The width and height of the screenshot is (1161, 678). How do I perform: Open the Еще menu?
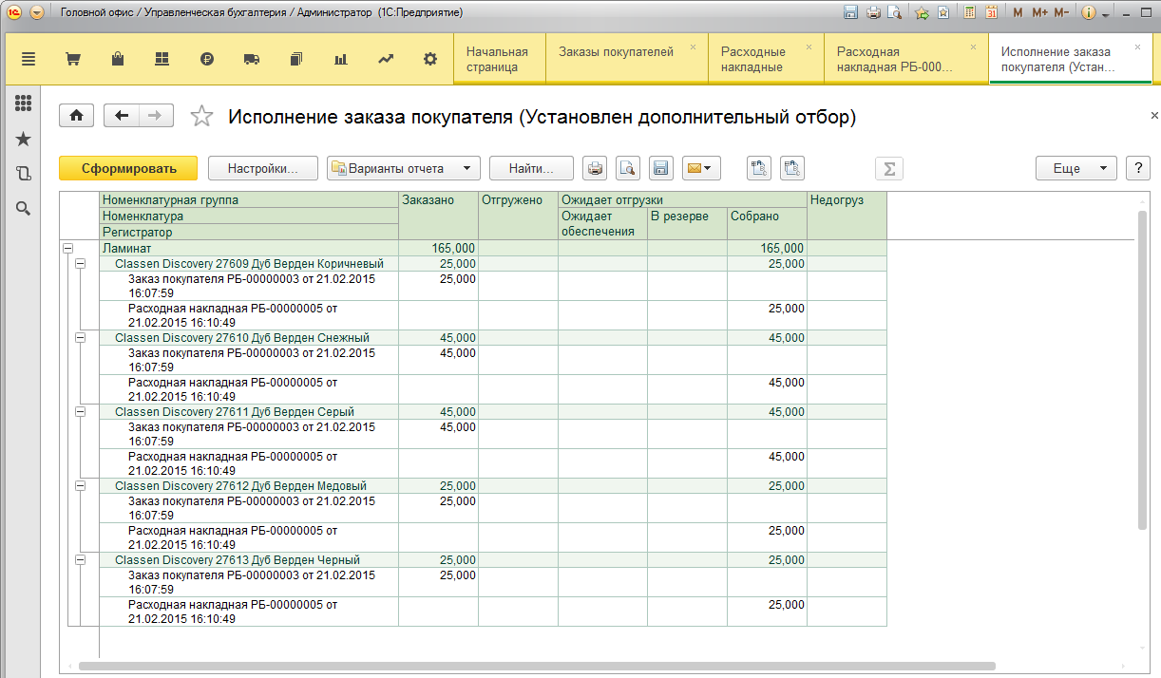coord(1075,168)
